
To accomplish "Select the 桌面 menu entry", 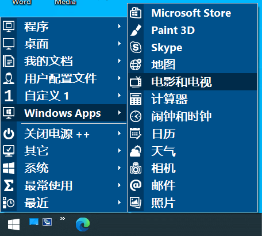I will [64, 44].
